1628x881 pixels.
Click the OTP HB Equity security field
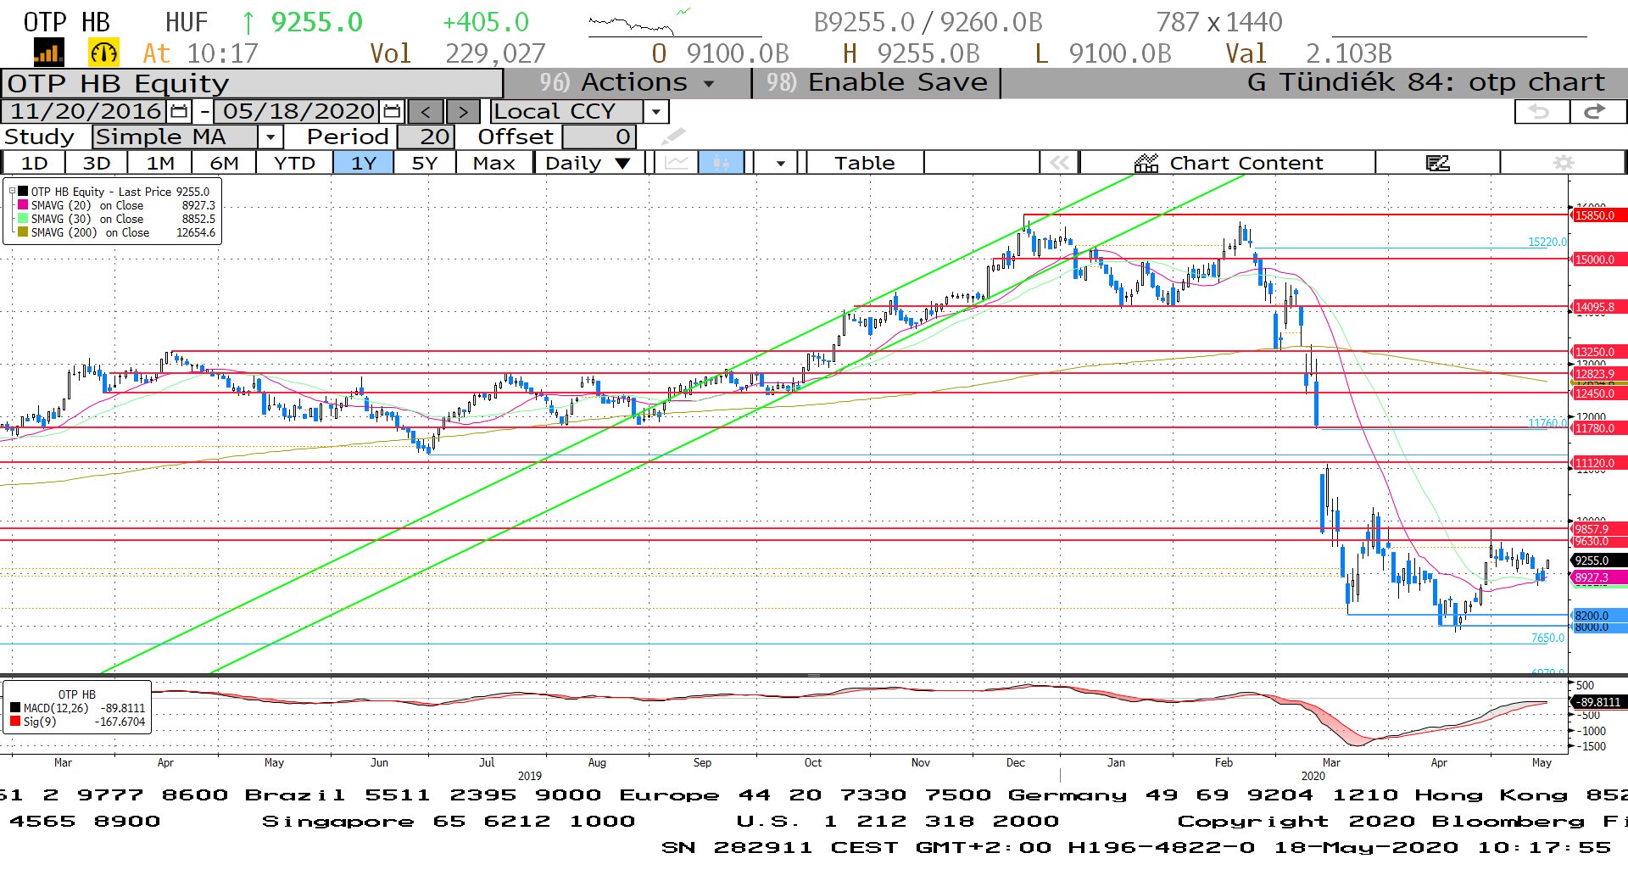[252, 83]
